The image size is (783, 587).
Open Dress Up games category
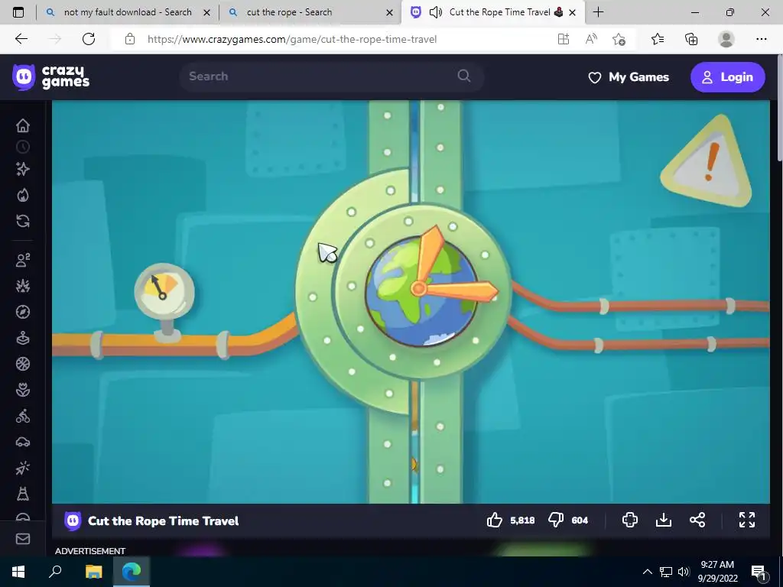pyautogui.click(x=22, y=495)
